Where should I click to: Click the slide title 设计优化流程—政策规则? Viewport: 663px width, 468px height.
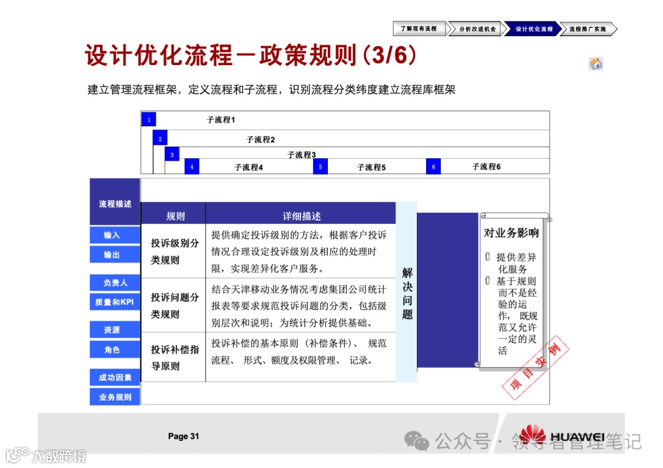251,55
